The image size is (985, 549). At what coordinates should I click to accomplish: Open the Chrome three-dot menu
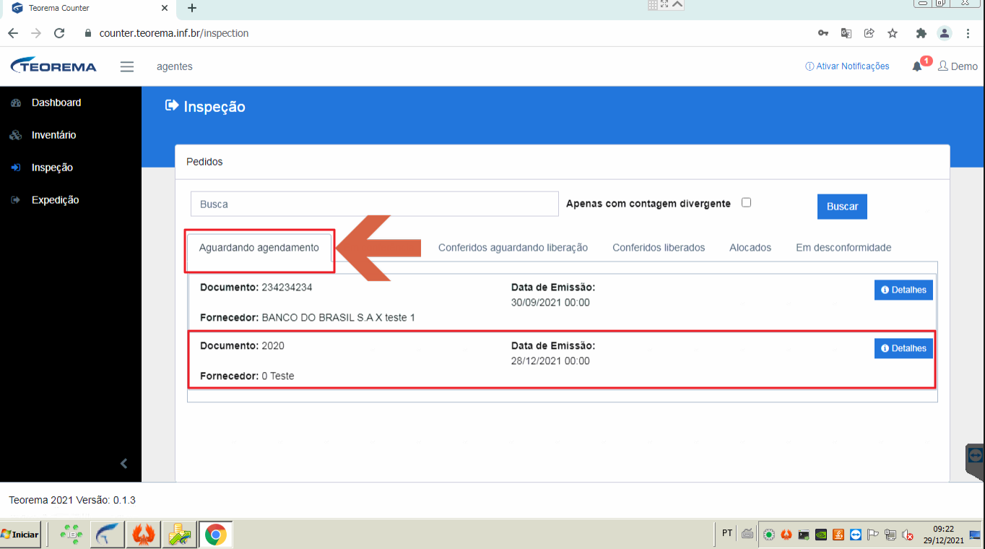tap(968, 33)
